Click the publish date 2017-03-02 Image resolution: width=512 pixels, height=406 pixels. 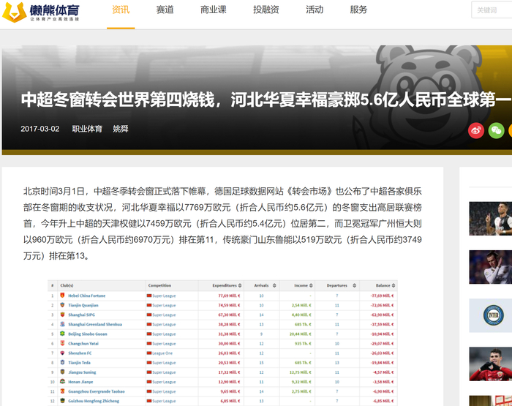(40, 129)
